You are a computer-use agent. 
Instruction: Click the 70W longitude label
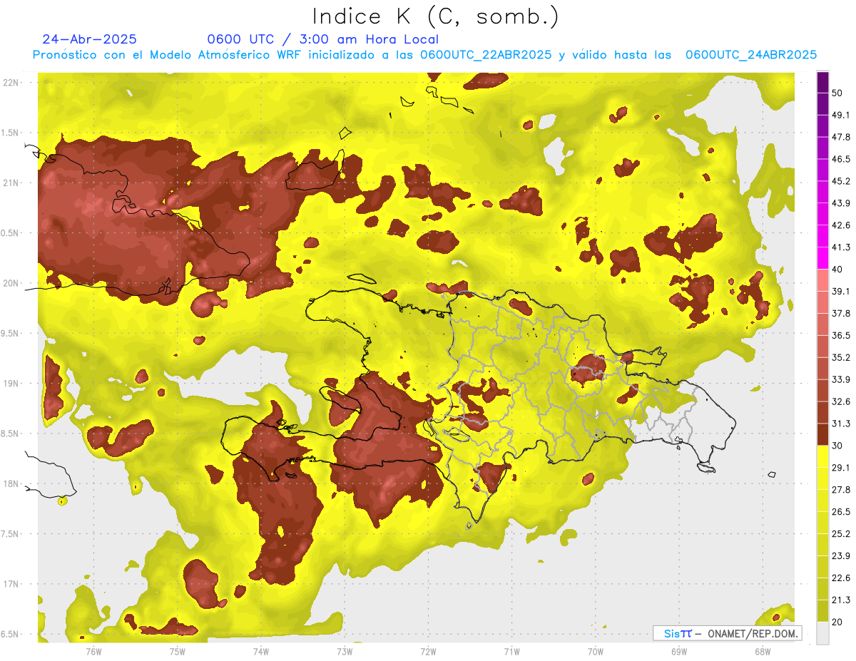coord(595,651)
